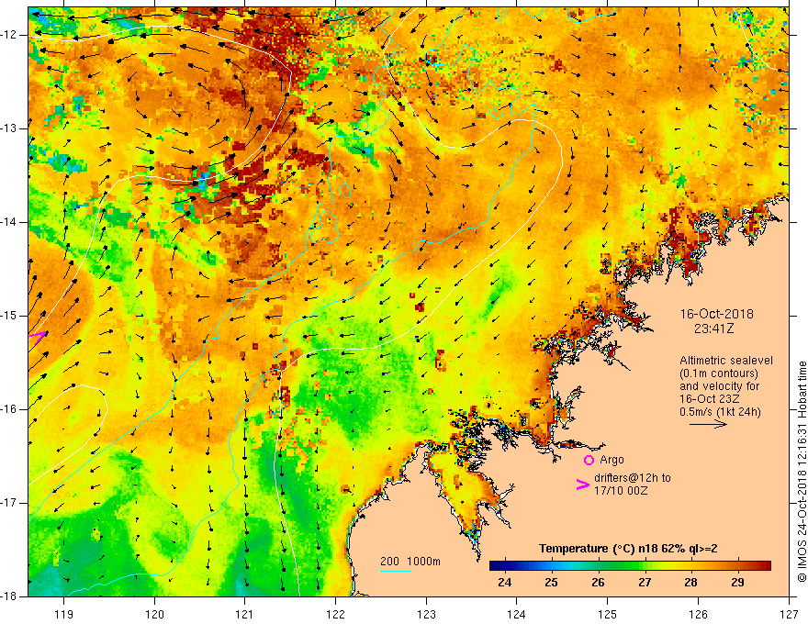Click the colorbar tick label "29"
This screenshot has height=624, width=808.
[737, 583]
